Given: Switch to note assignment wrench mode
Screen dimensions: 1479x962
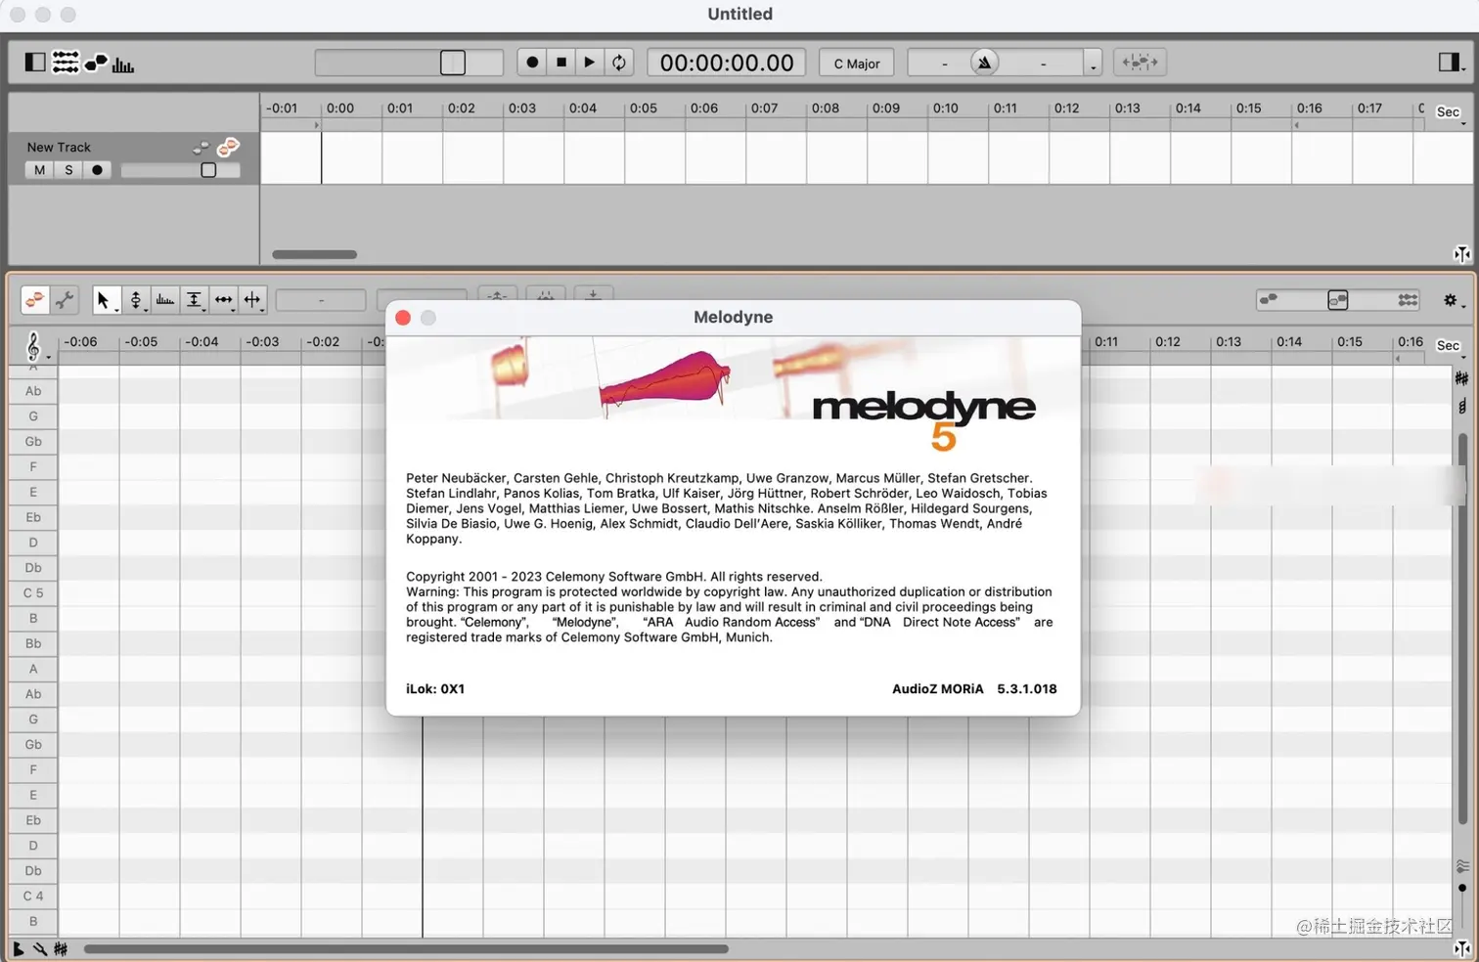Looking at the screenshot, I should click(65, 300).
